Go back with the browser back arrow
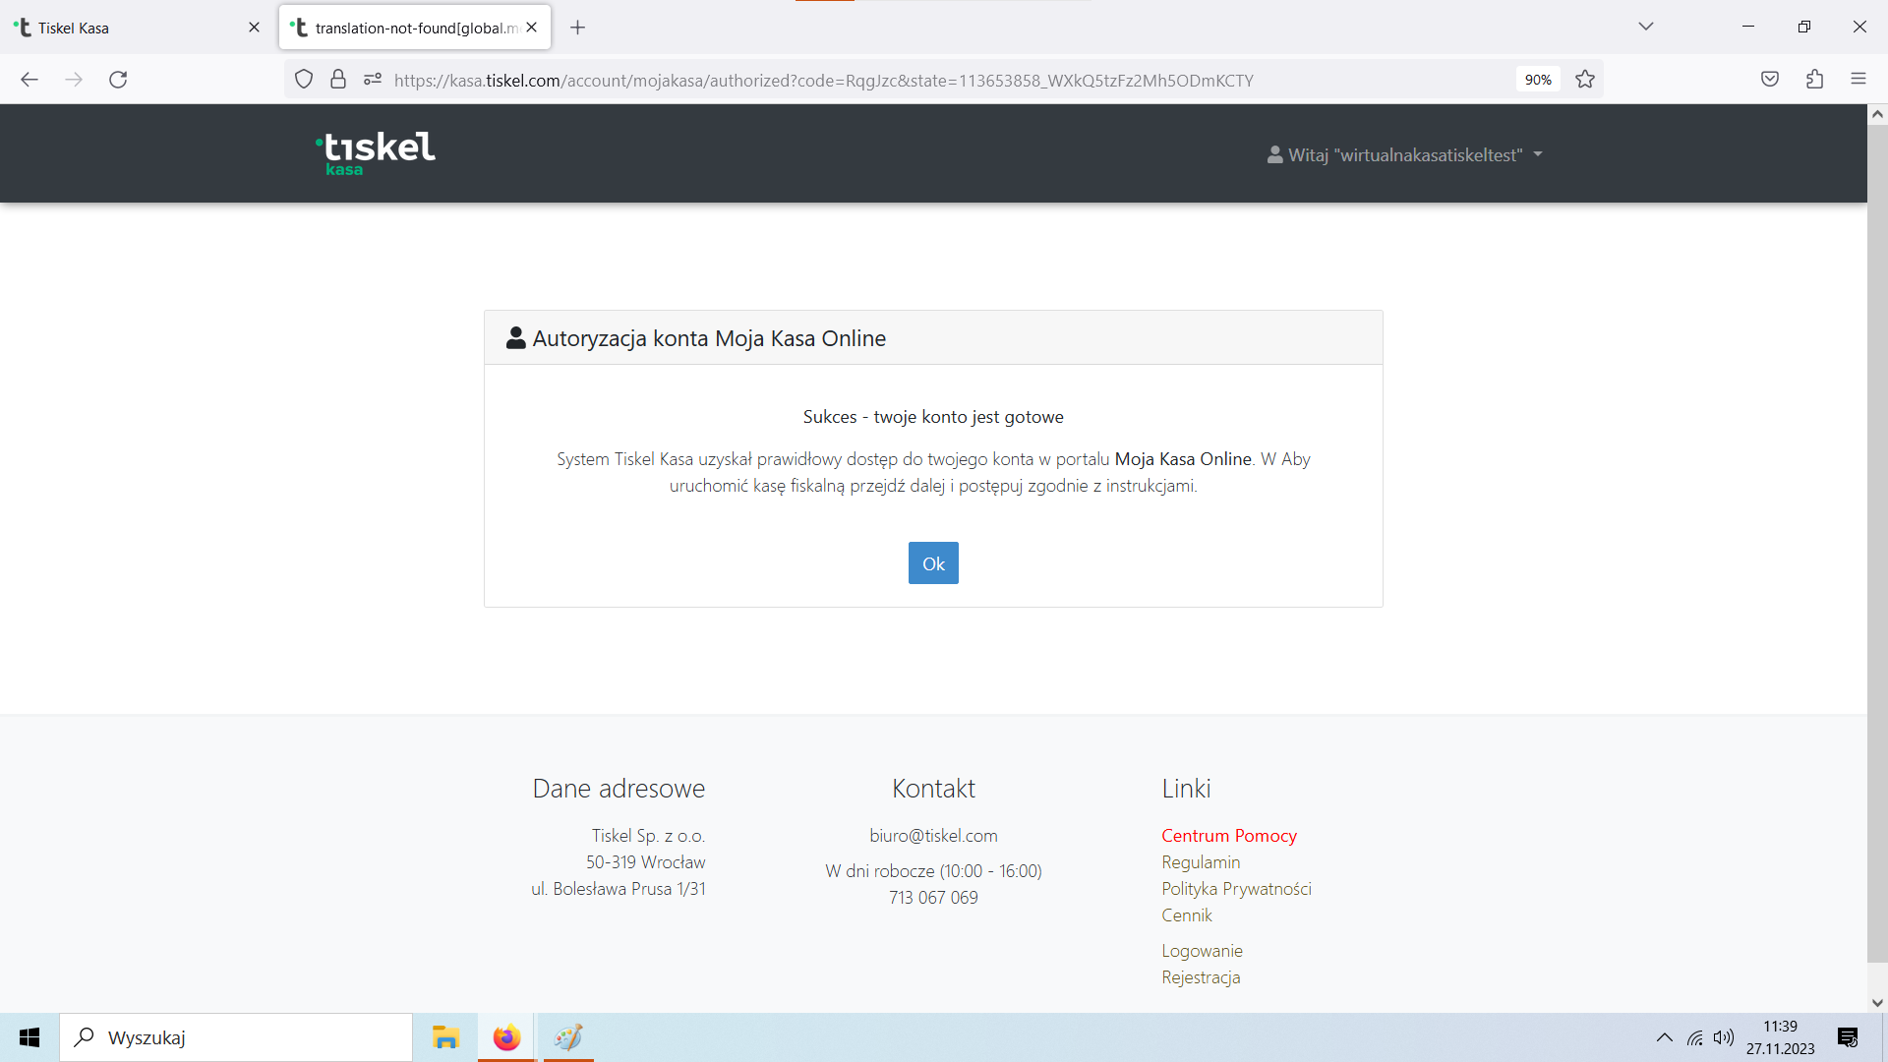 pos(29,80)
